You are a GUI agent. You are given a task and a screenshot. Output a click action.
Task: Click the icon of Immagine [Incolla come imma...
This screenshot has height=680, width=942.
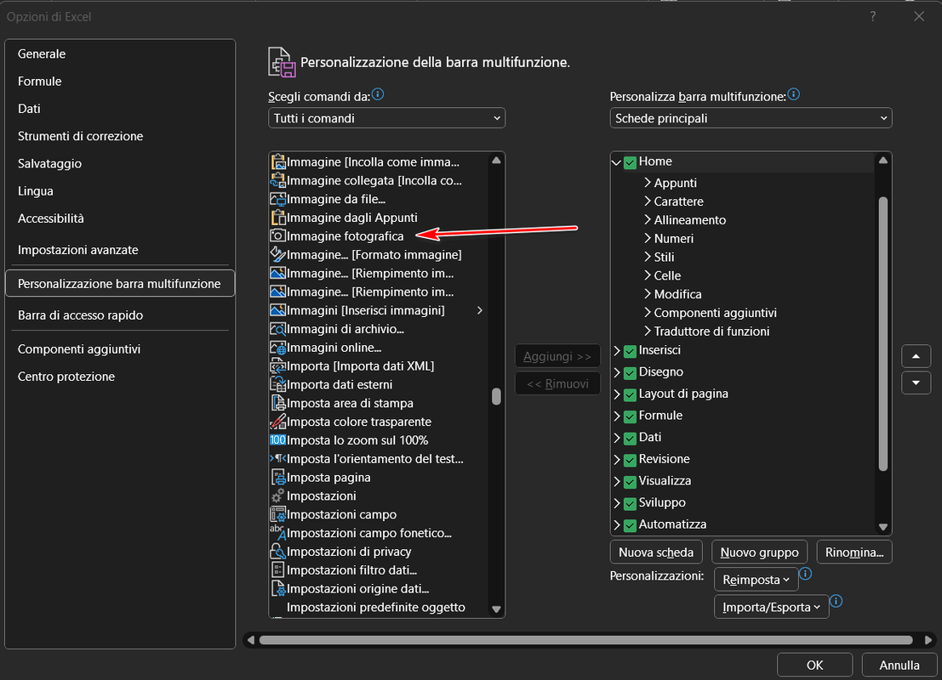point(277,161)
